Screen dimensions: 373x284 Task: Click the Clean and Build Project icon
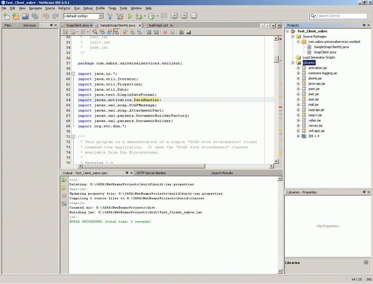point(120,16)
